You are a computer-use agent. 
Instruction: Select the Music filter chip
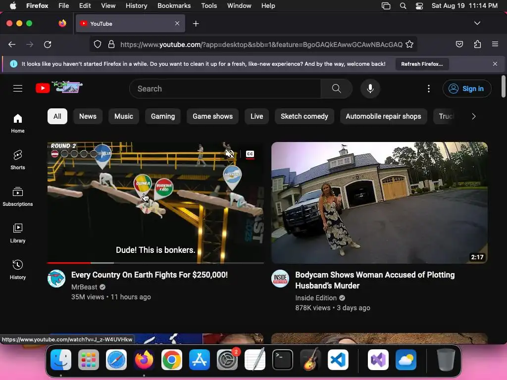[123, 116]
